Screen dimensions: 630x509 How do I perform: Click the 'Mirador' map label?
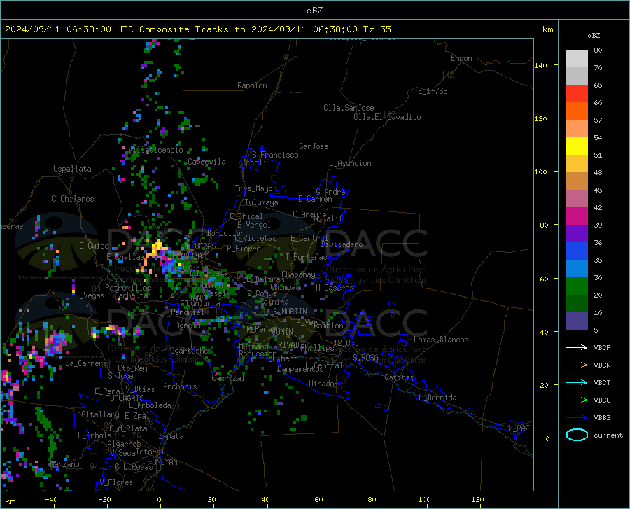(x=323, y=384)
